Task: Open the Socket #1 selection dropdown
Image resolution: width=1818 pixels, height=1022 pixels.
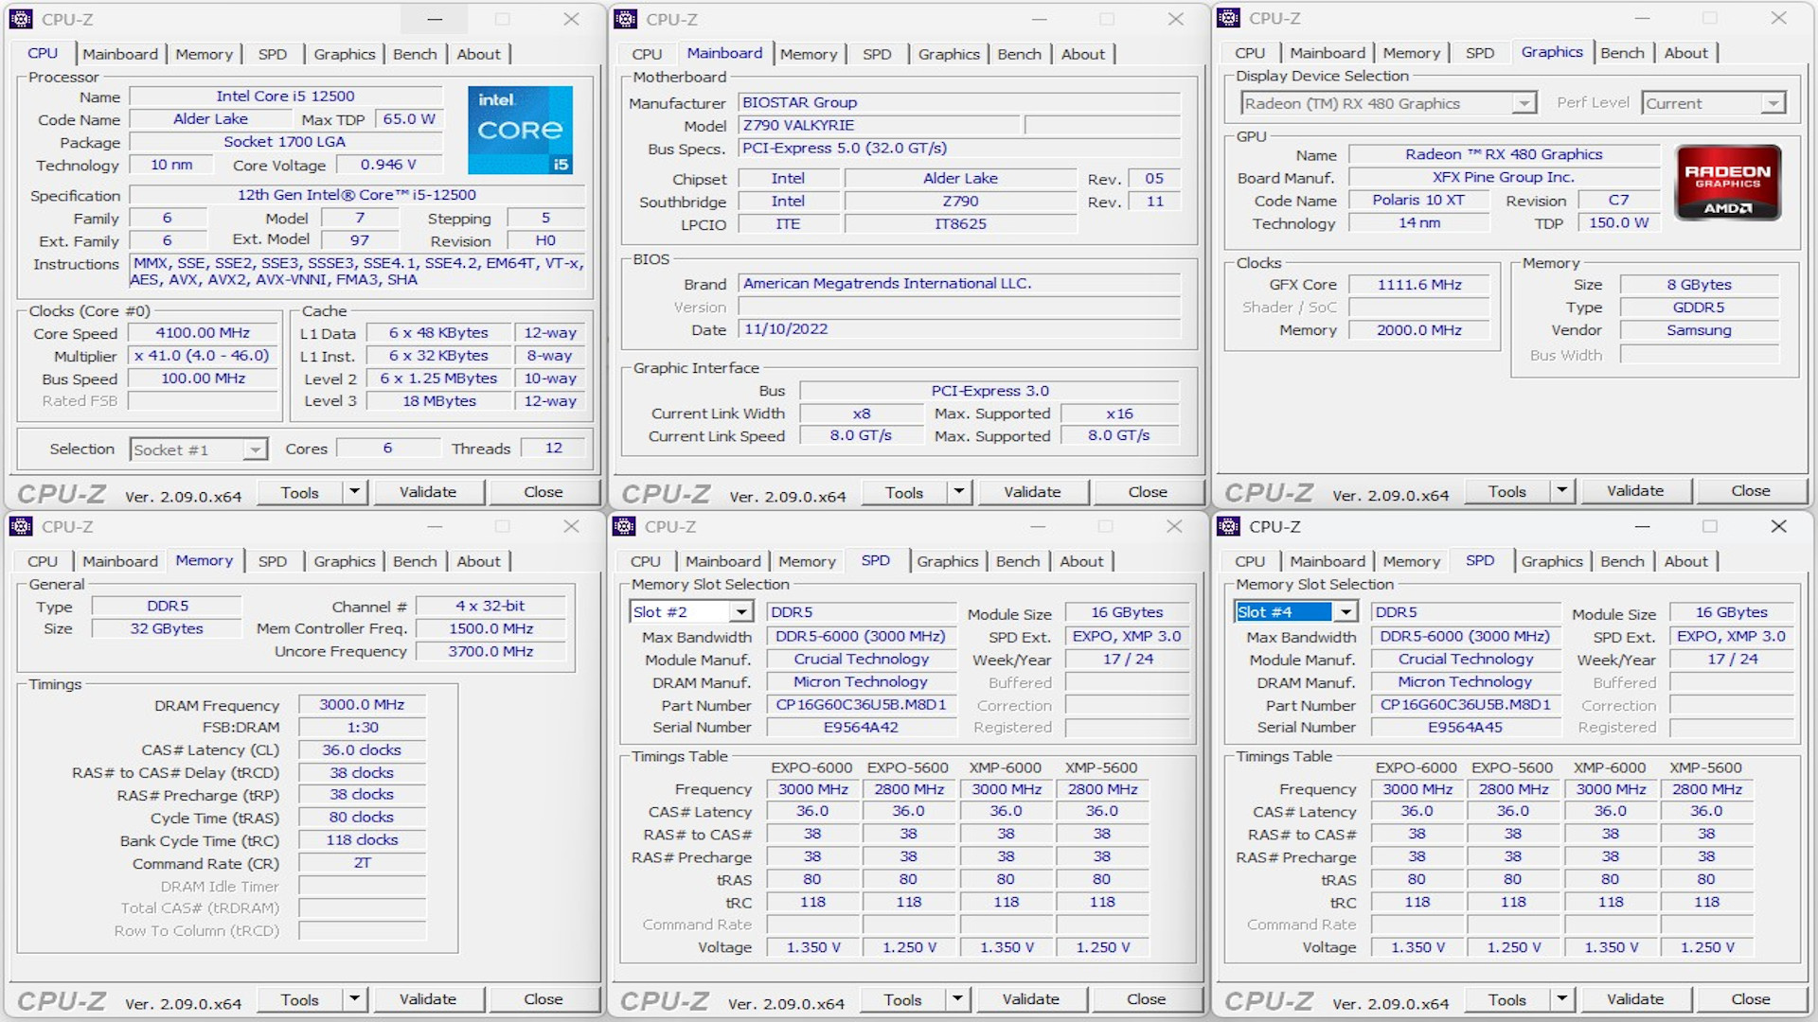Action: (x=254, y=450)
